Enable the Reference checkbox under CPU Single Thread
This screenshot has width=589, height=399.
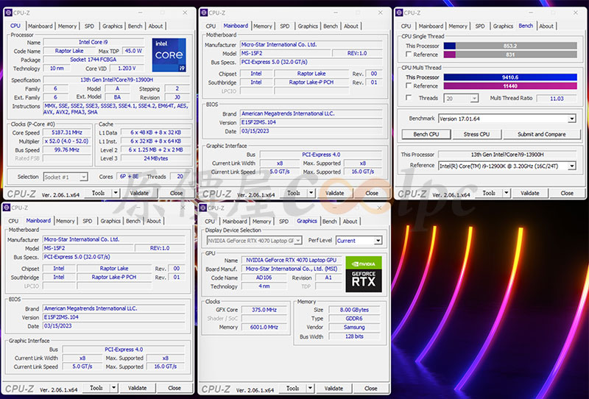(x=409, y=54)
